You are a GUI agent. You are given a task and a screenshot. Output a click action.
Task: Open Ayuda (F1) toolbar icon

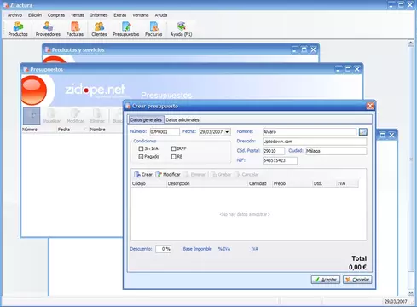tap(181, 29)
